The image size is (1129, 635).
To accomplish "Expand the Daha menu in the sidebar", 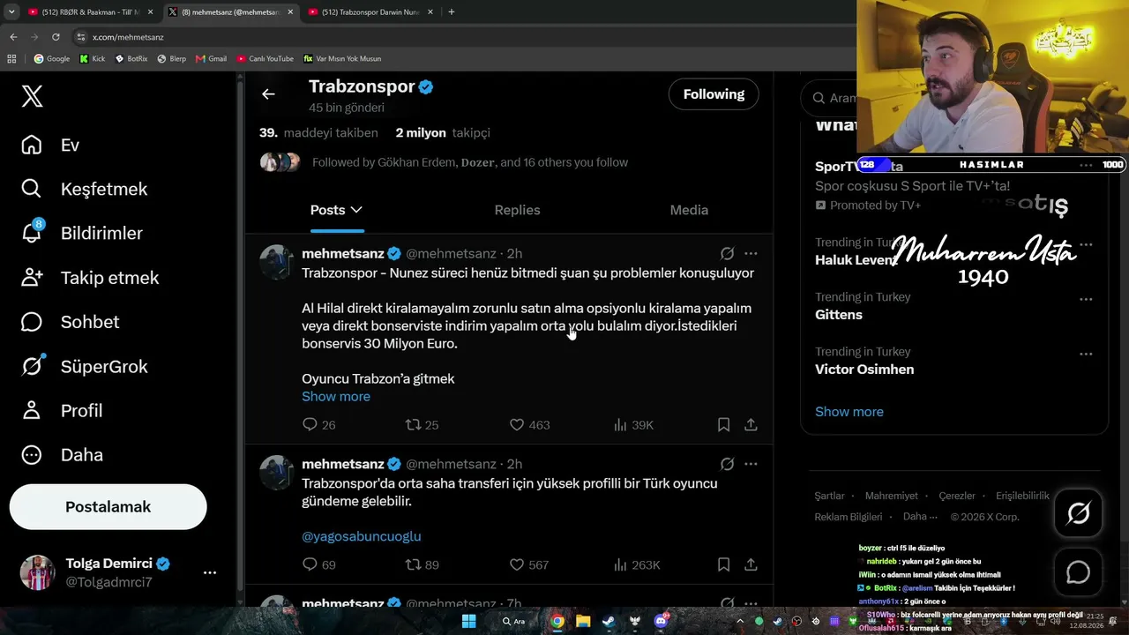I will point(62,454).
